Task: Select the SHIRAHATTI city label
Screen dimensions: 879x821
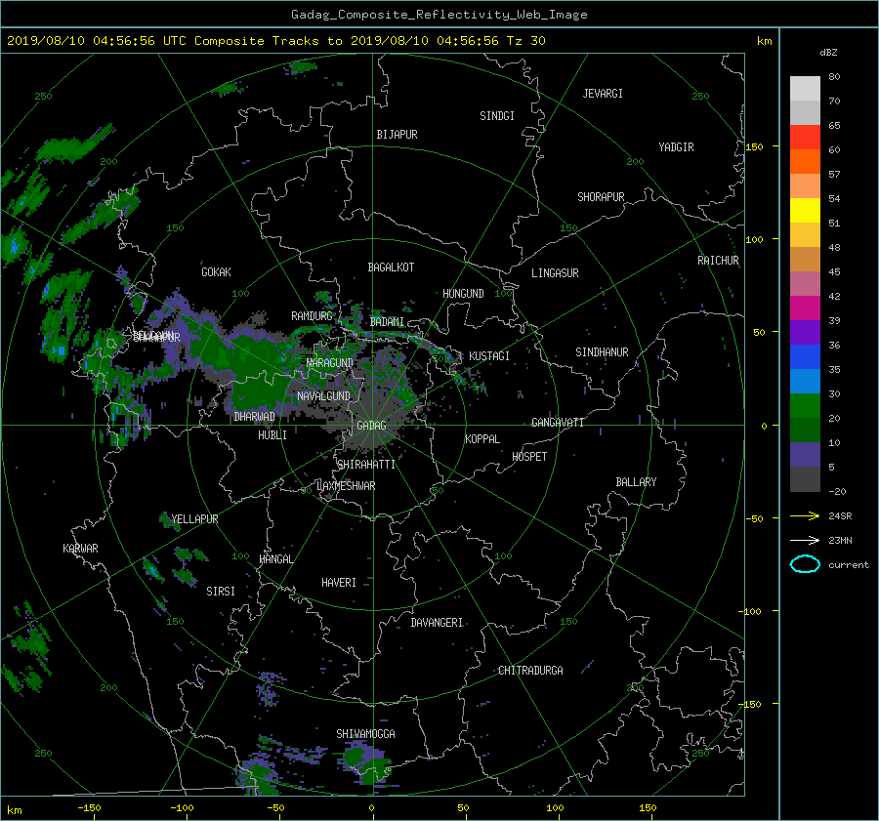Action: [x=366, y=465]
